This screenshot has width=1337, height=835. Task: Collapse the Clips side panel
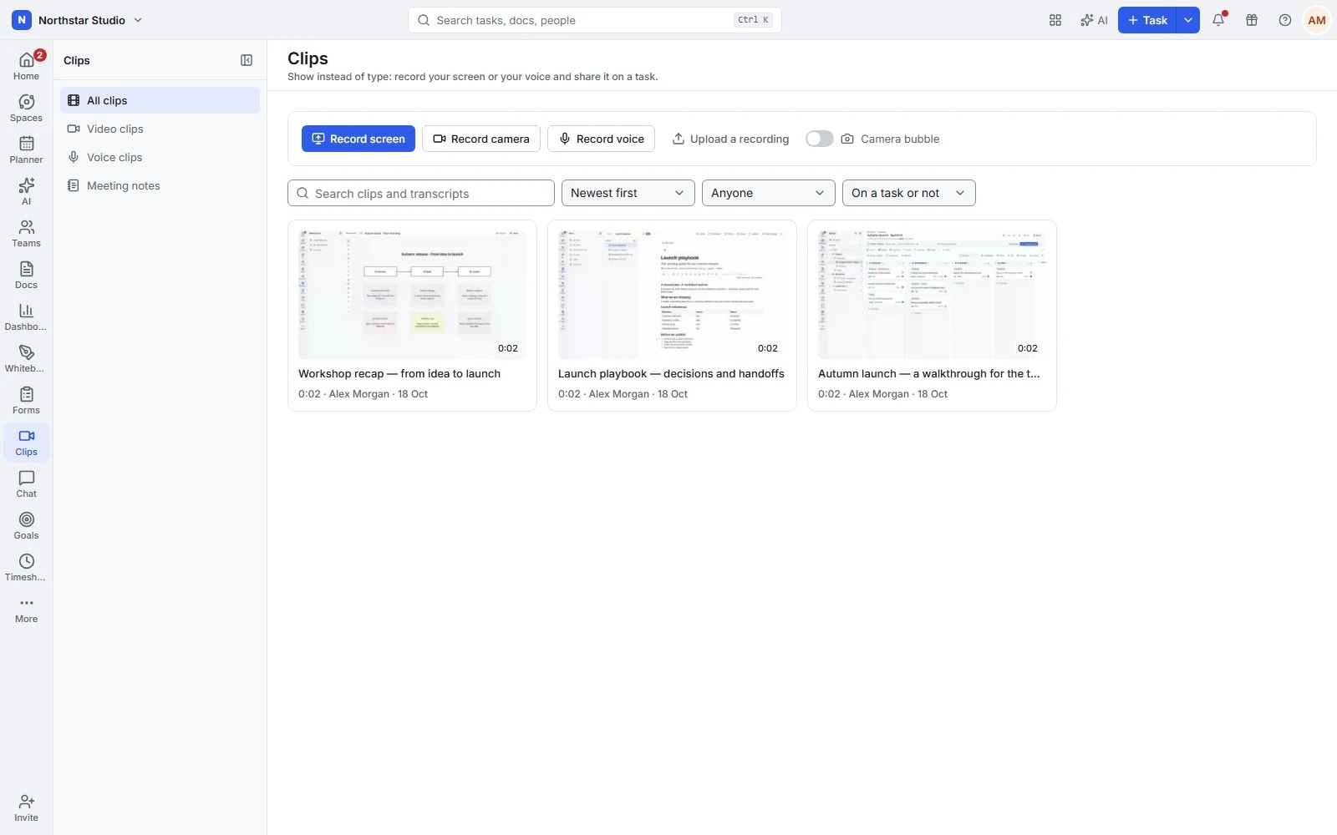click(247, 60)
